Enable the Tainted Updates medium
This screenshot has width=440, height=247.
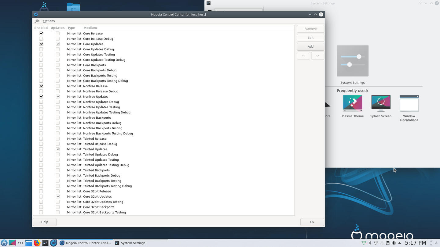tap(41, 149)
